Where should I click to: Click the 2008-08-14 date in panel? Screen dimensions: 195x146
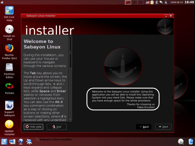pos(177,2)
